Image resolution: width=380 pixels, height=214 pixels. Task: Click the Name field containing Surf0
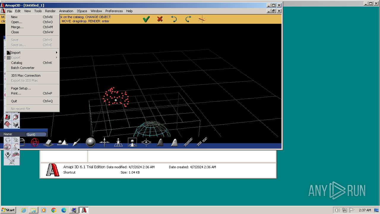click(x=36, y=134)
